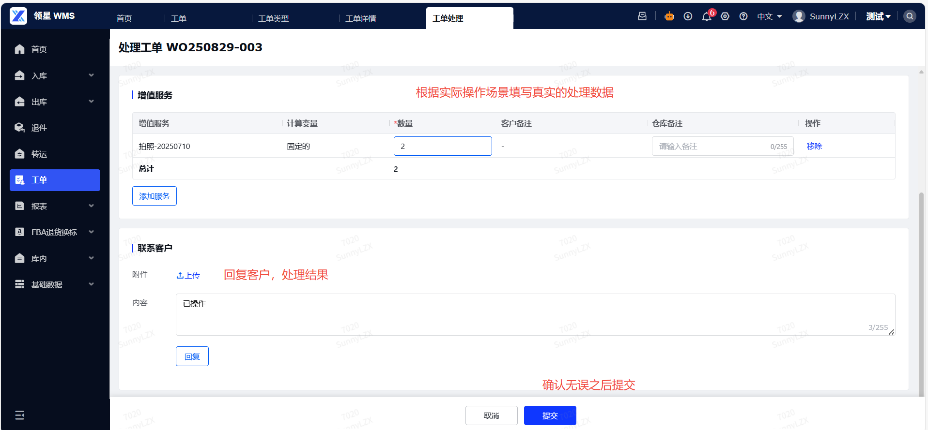Click the 取消 cancel button
Viewport: 928px width, 430px height.
(492, 415)
